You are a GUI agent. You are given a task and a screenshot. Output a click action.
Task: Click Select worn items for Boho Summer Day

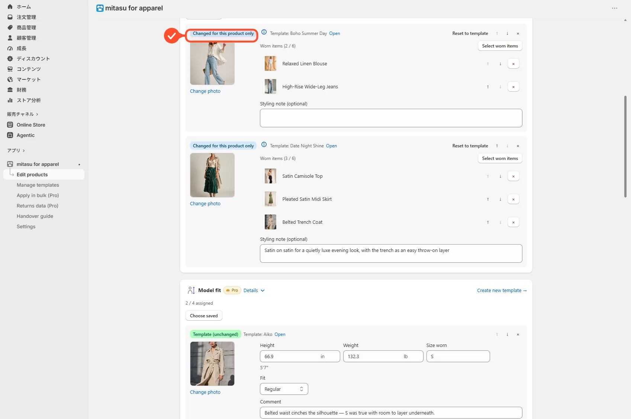coord(500,46)
